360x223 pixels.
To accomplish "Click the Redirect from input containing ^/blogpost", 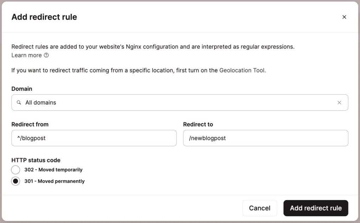I will [x=94, y=138].
